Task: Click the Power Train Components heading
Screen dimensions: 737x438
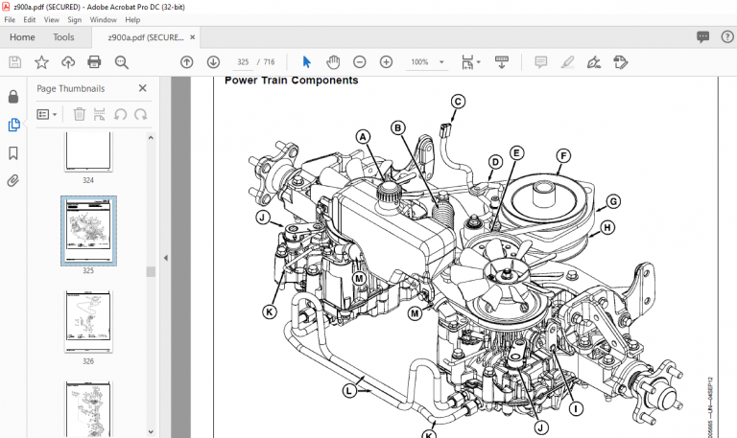Action: [292, 81]
